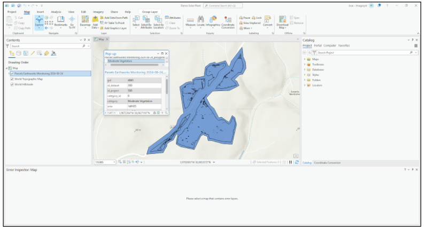The image size is (426, 227).
Task: Select List By Editing pencil icon
Action: [33, 53]
